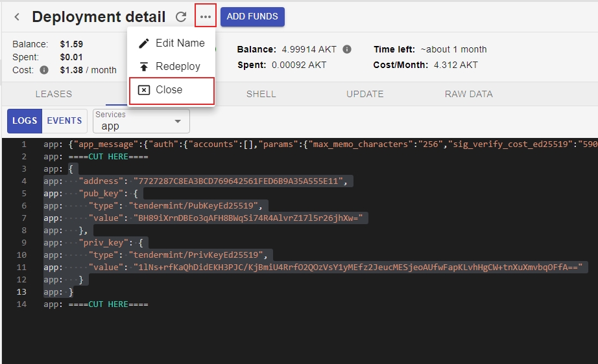The height and width of the screenshot is (364, 598).
Task: Switch to the LEASES tab
Action: 54,94
